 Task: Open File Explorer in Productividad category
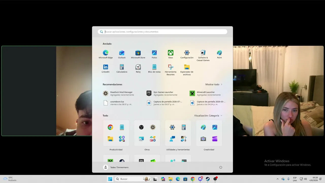click(110, 139)
